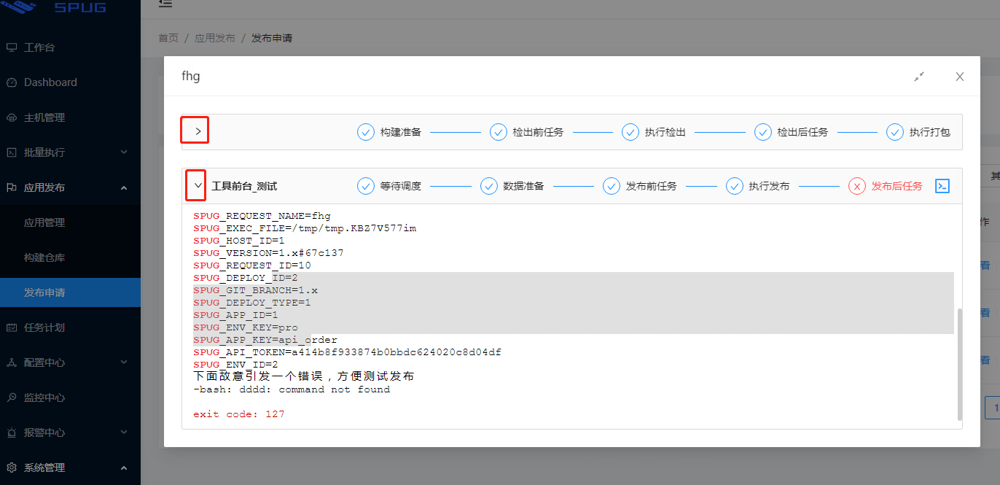Image resolution: width=1000 pixels, height=485 pixels.
Task: Expand the collapsed build log row
Action: [x=198, y=132]
